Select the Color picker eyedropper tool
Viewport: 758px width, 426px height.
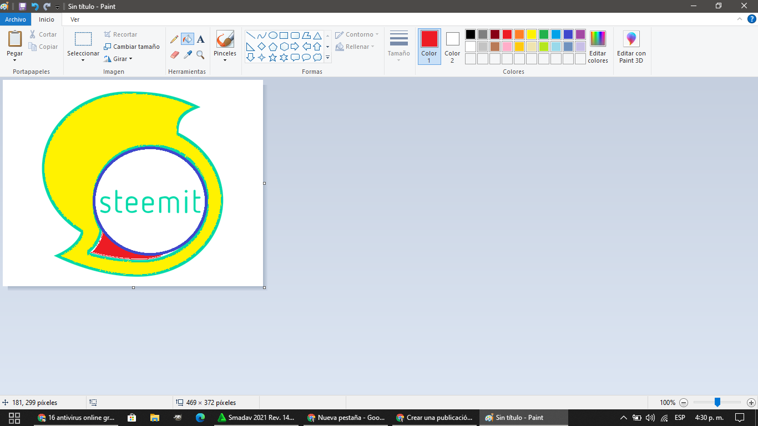click(x=188, y=55)
